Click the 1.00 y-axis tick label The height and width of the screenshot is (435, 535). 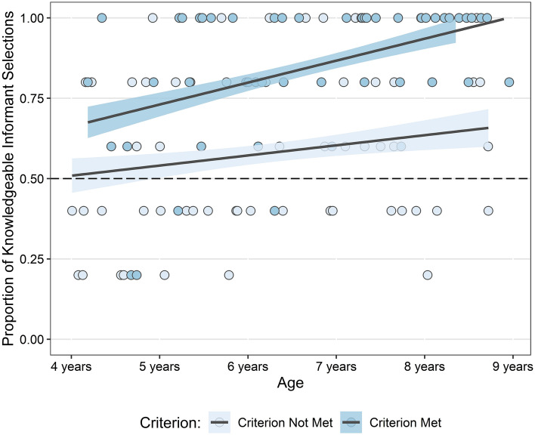32,17
